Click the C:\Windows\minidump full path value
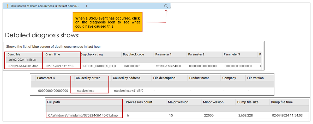The height and width of the screenshot is (124, 313). tap(83, 115)
